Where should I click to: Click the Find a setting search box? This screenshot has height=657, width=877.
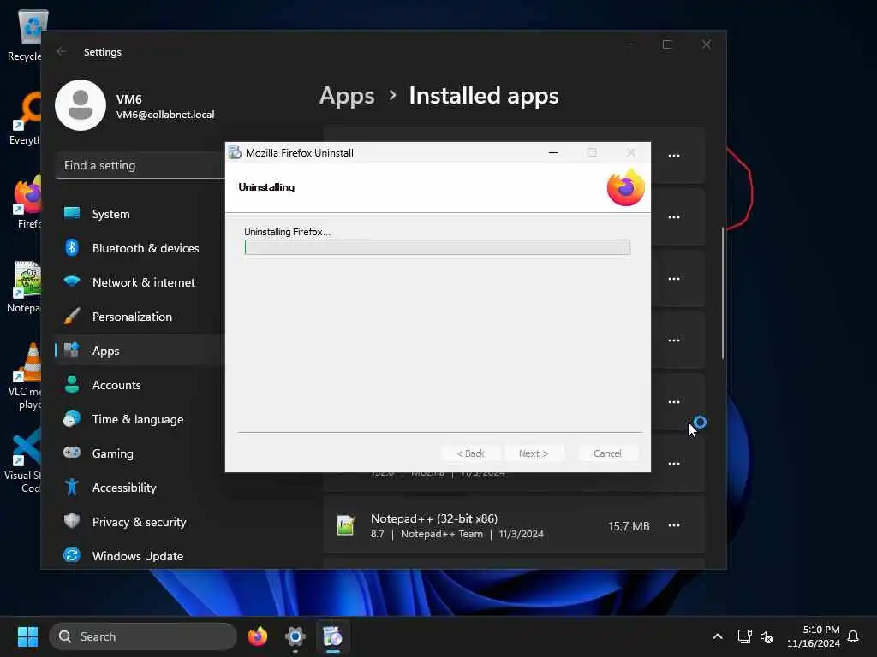click(140, 165)
